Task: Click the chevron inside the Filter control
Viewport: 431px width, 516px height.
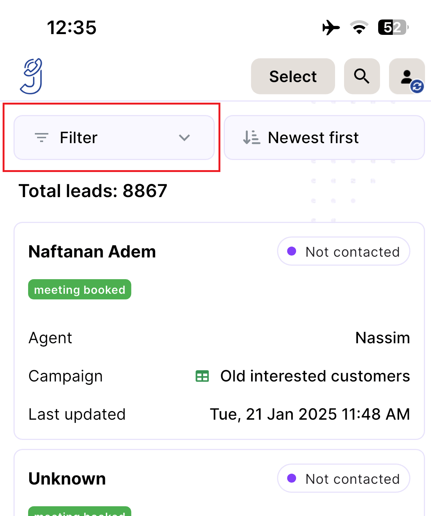Action: coord(184,138)
